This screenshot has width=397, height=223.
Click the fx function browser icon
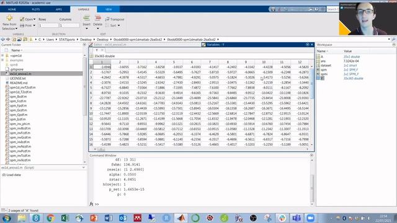pyautogui.click(x=91, y=204)
